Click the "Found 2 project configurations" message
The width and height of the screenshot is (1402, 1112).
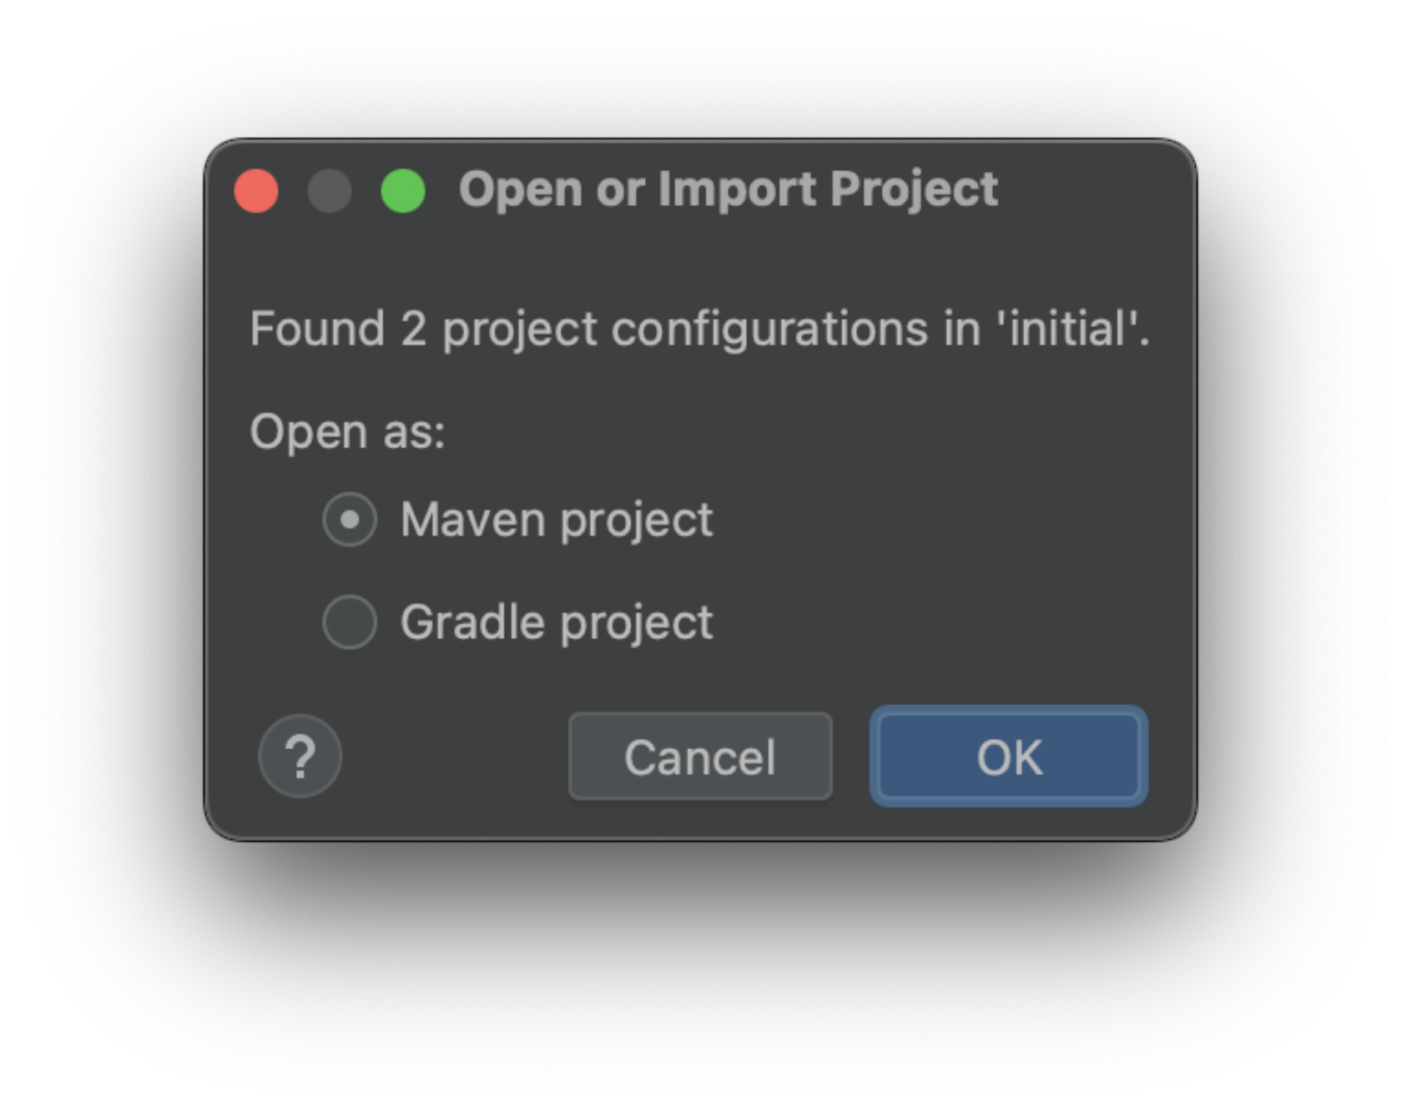(x=699, y=329)
